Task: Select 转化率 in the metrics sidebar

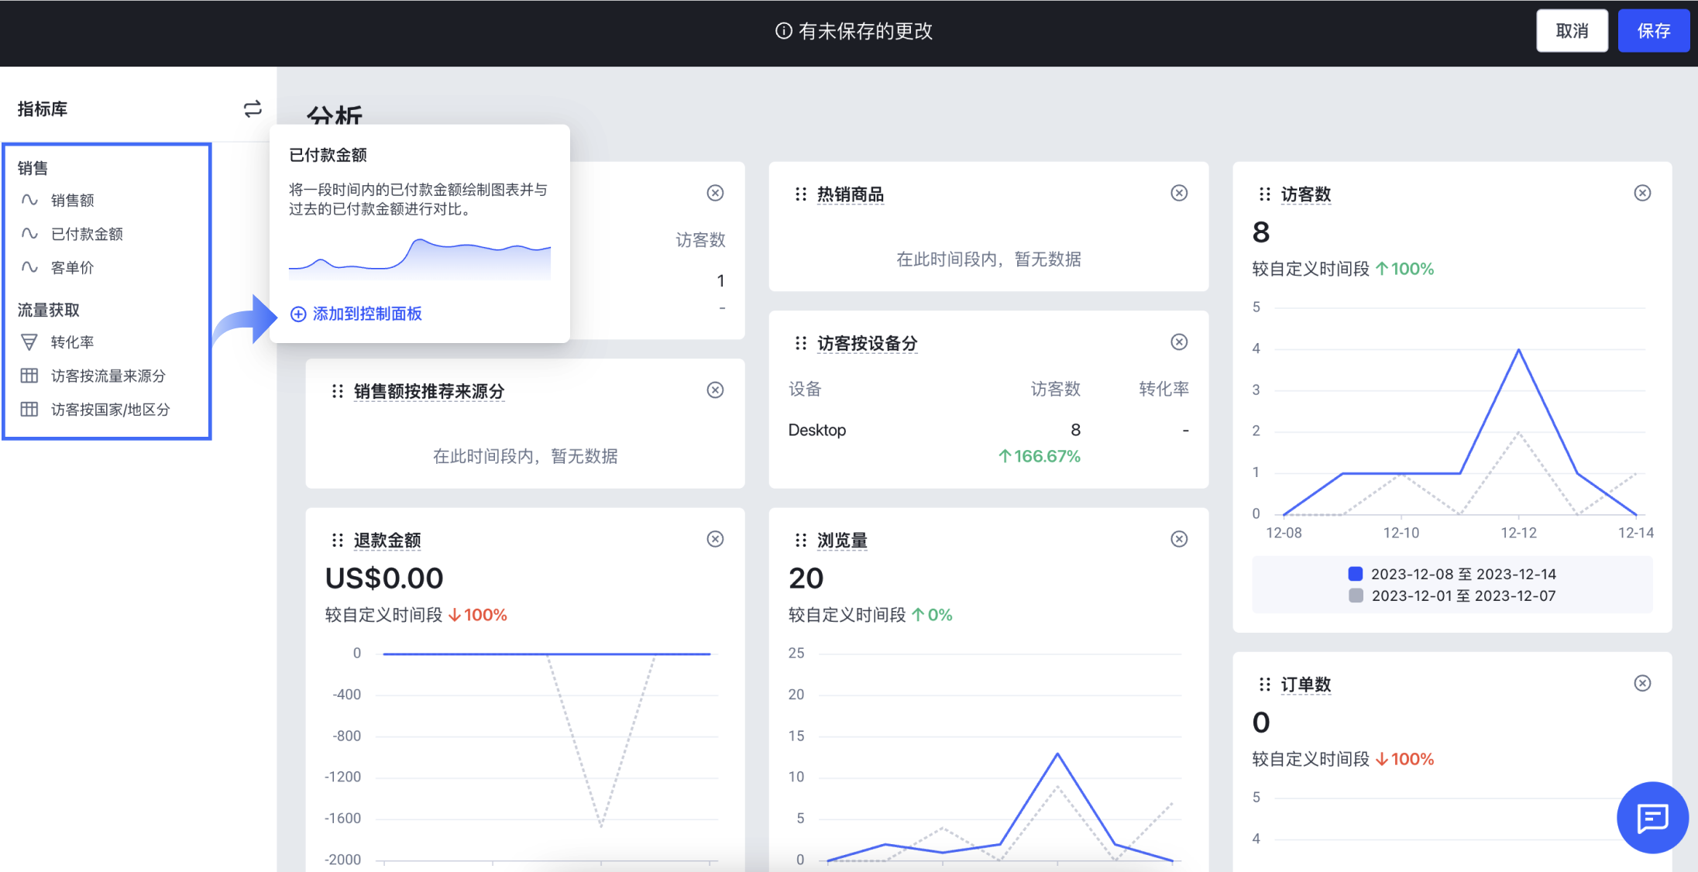Action: [74, 342]
